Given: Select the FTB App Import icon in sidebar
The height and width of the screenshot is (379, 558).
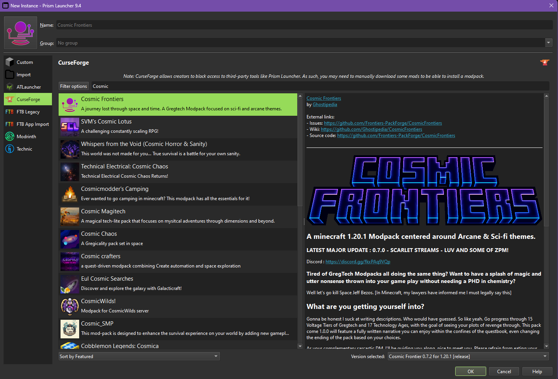Looking at the screenshot, I should pos(10,124).
